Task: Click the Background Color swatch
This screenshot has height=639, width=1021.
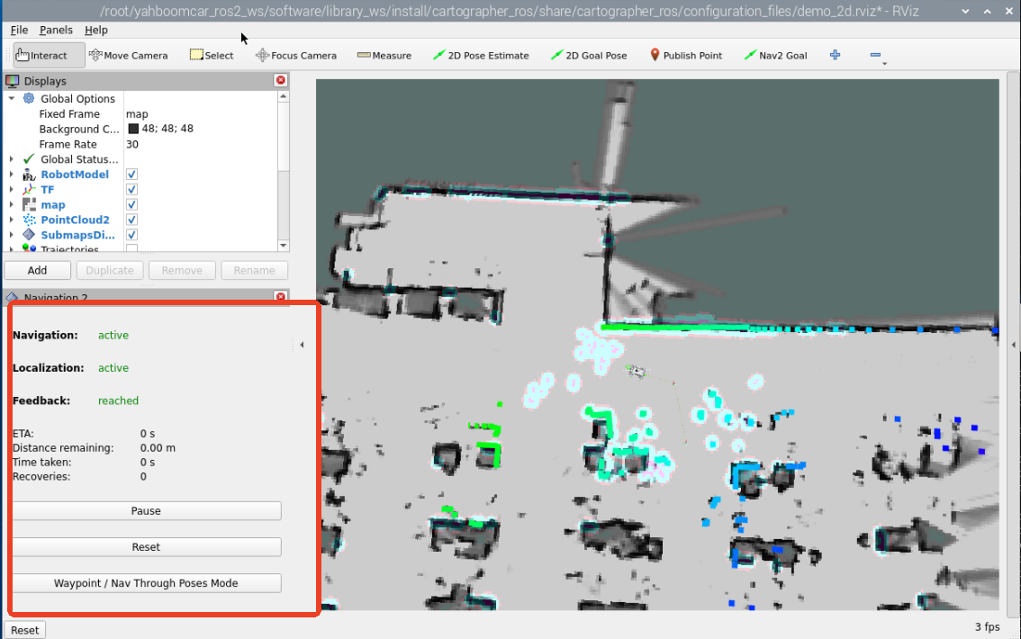Action: point(133,129)
